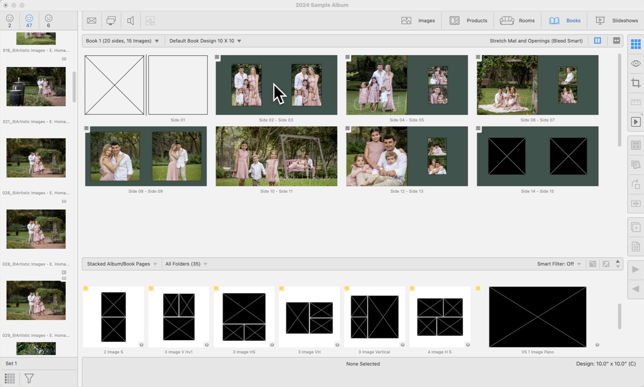Click the play slideshow icon in sidebar
The height and width of the screenshot is (387, 644).
pos(635,122)
